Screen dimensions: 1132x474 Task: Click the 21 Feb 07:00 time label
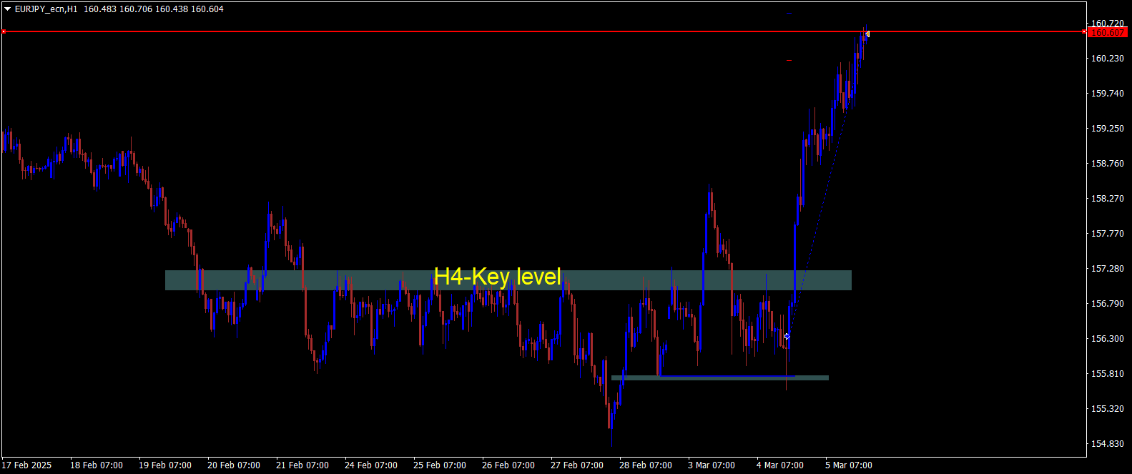(302, 465)
